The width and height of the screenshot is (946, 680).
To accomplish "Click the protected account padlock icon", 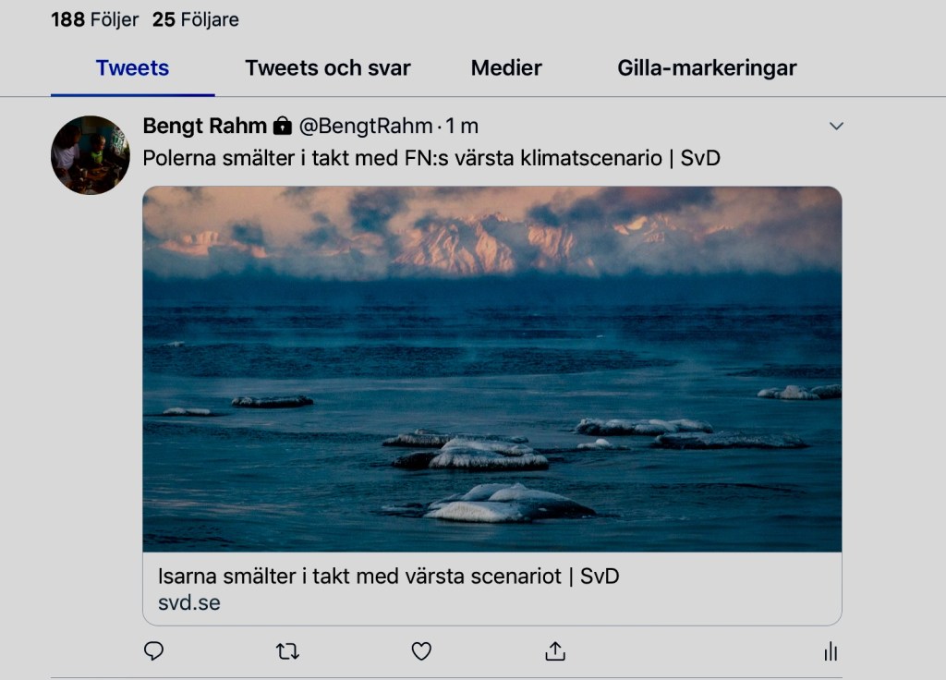I will coord(283,127).
